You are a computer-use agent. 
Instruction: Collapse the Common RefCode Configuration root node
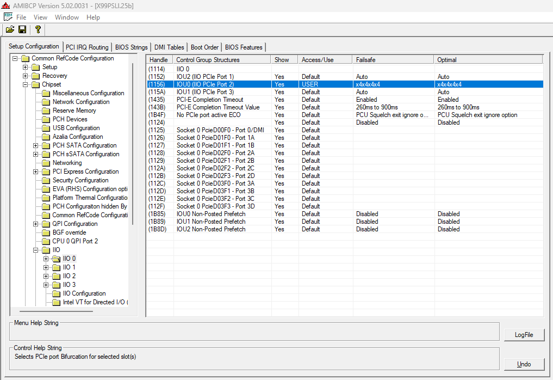click(15, 58)
